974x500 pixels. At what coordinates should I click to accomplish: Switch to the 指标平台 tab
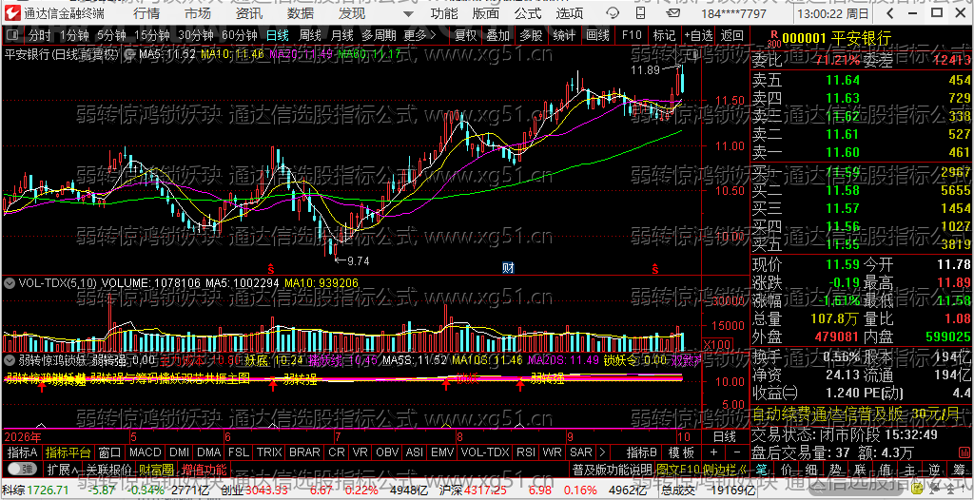(68, 452)
